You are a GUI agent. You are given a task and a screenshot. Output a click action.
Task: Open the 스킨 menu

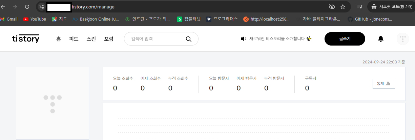[91, 39]
